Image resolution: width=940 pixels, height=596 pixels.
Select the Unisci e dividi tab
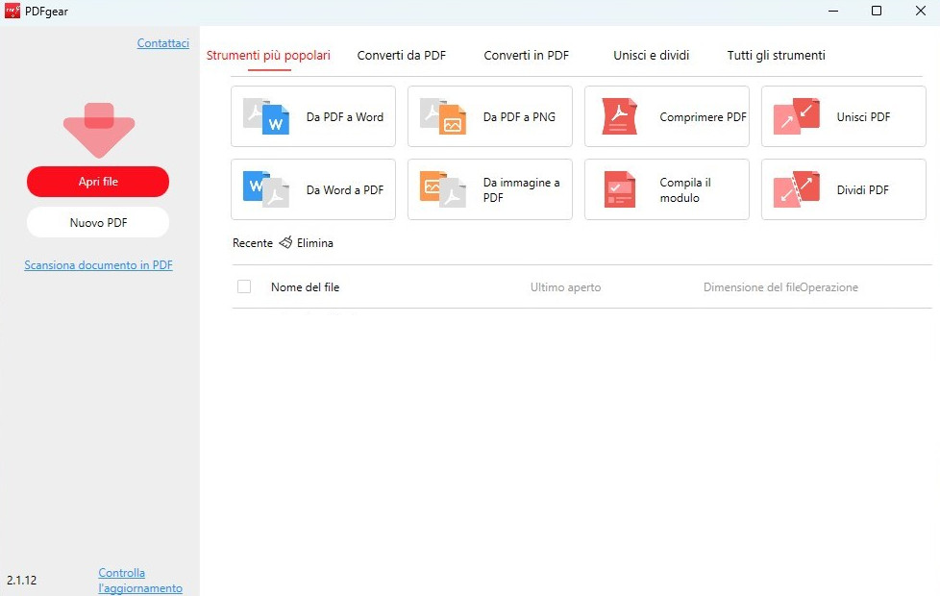coord(651,55)
